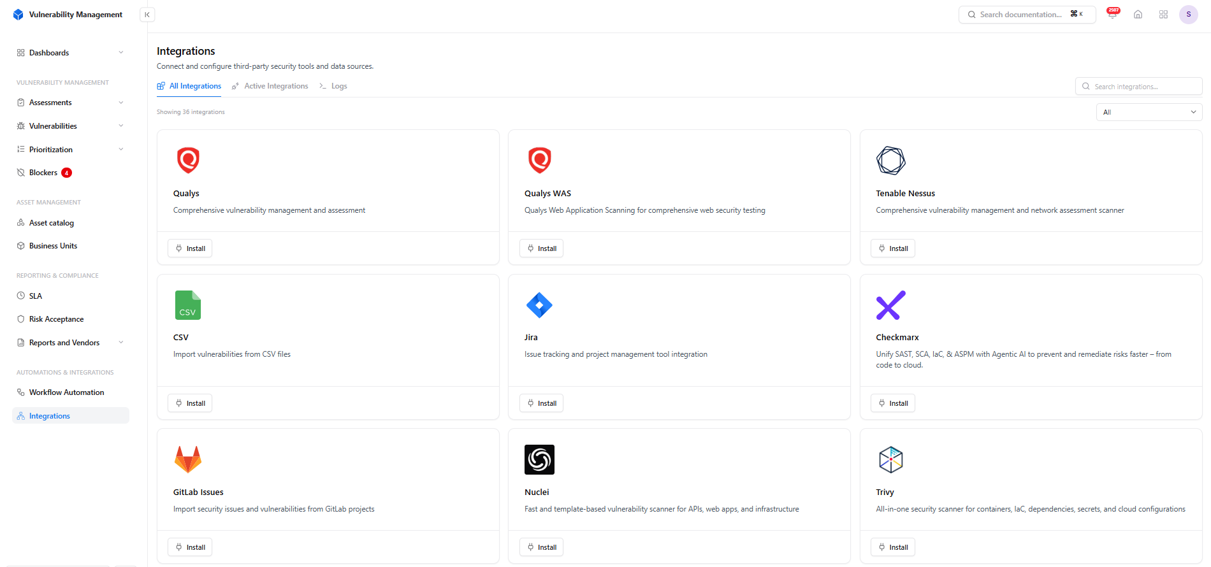Click the Tenable Nessus hexagon logo
Viewport: 1211px width, 567px height.
[x=890, y=161]
